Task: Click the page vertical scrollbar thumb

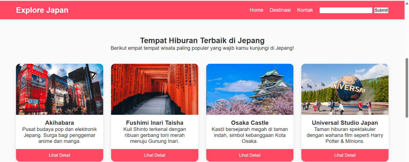Action: pyautogui.click(x=407, y=88)
